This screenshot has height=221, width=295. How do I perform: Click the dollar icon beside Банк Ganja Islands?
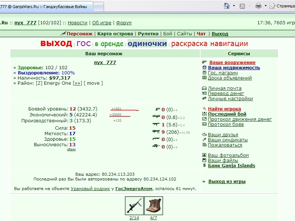point(204,165)
